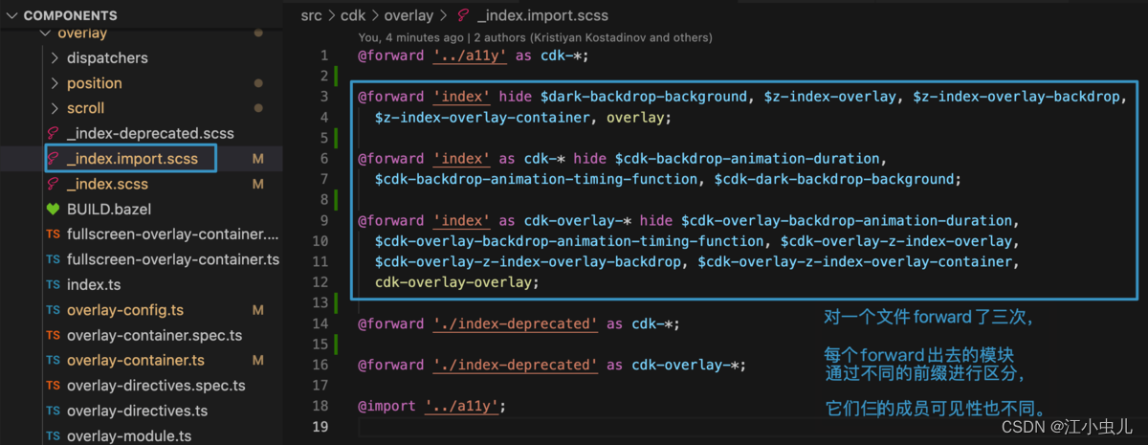Select overlay in the breadcrumb

pos(410,15)
